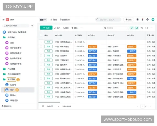Viewport: 157px width, 126px height.
Task: Open the 首页 dashboard
Action: coord(12,43)
